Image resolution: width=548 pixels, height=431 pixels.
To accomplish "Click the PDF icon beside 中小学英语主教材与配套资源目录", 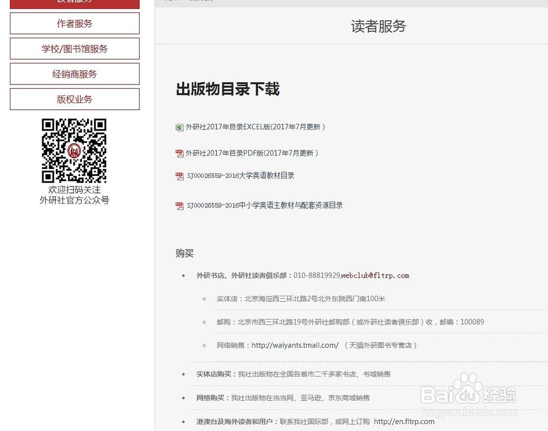I will 179,205.
